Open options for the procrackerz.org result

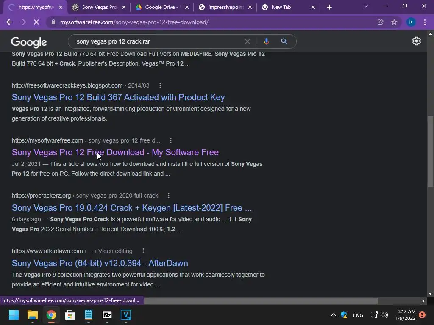click(169, 196)
